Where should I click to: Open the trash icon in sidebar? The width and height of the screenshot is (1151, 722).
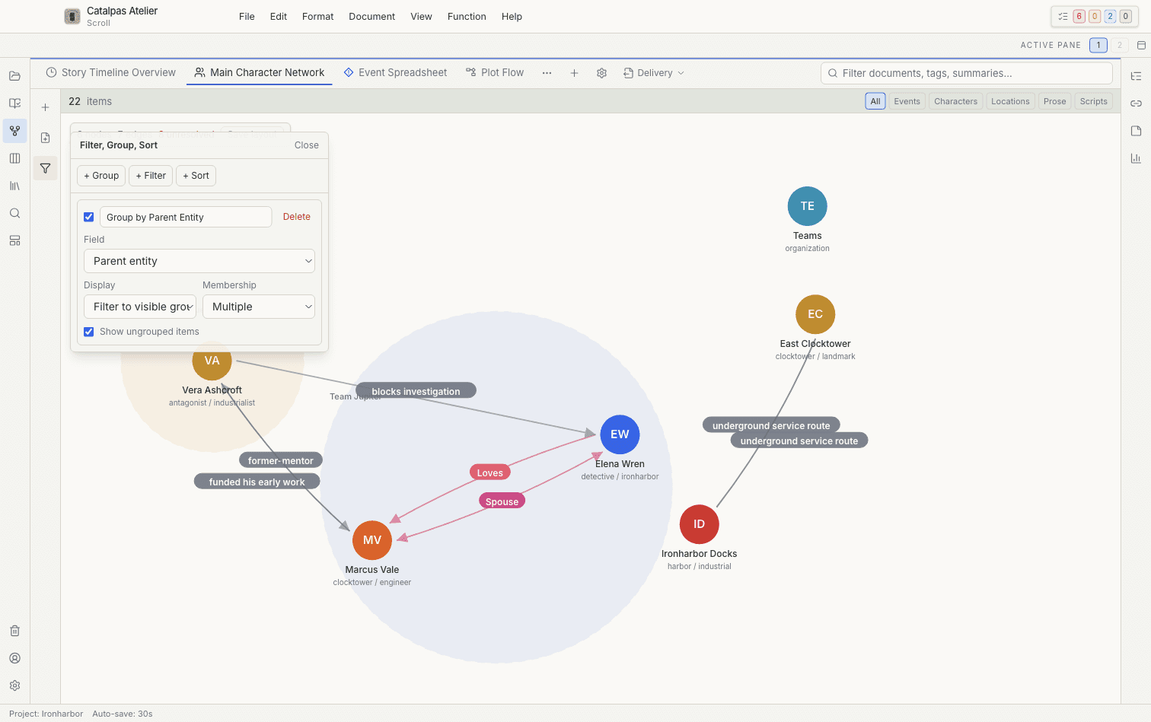coord(14,631)
